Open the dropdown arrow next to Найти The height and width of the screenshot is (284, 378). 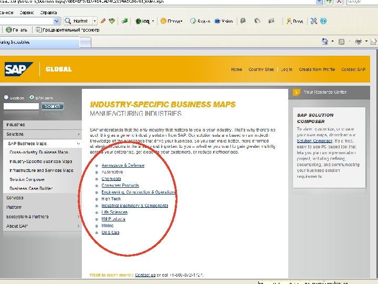94,21
